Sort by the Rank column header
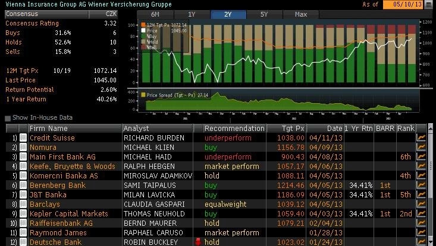Screen dimensions: 436x246 [x=406, y=128]
